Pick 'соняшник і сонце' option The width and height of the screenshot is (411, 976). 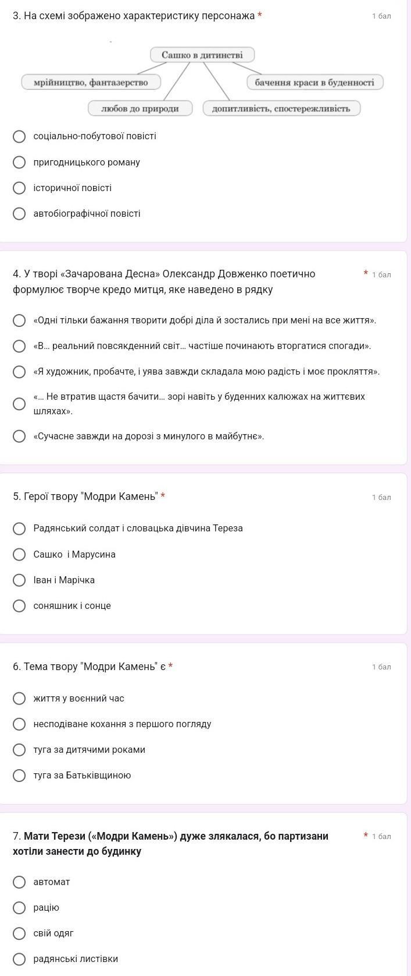(19, 606)
